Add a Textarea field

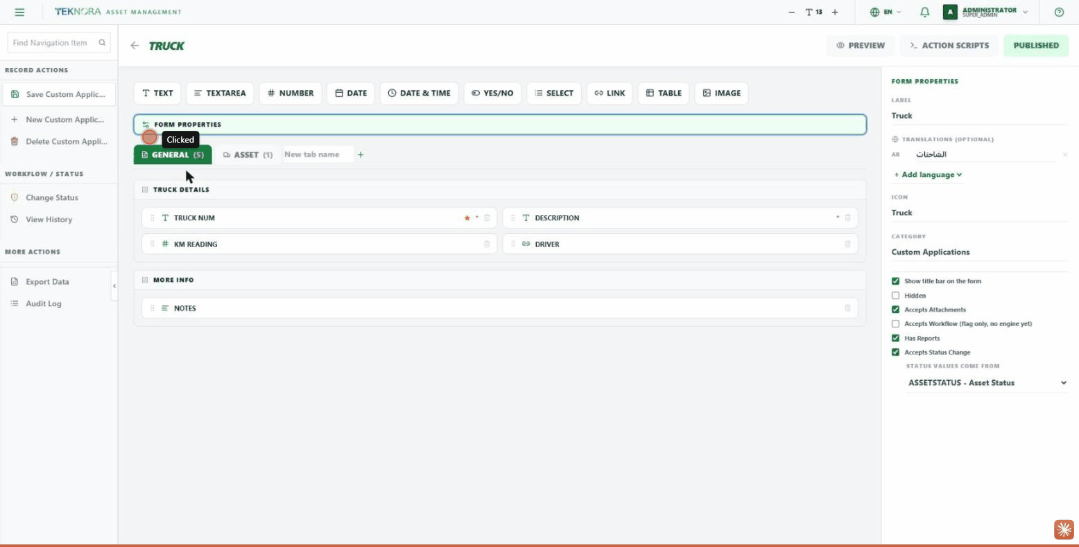pos(220,93)
